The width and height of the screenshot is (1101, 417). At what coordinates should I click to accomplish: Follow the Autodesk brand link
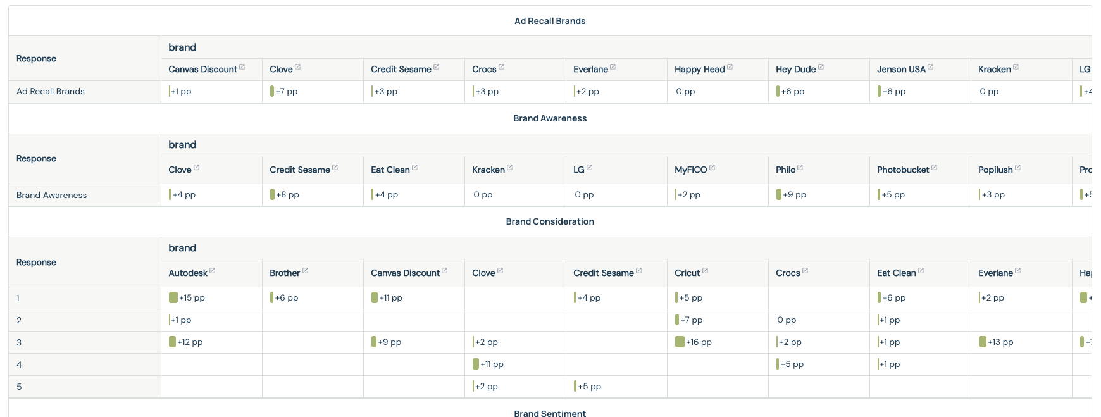188,273
